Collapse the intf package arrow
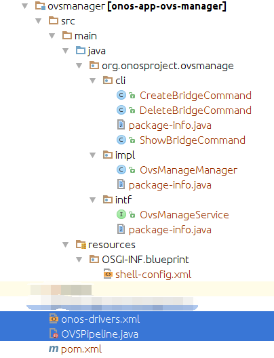The height and width of the screenshot is (358, 274). (93, 200)
